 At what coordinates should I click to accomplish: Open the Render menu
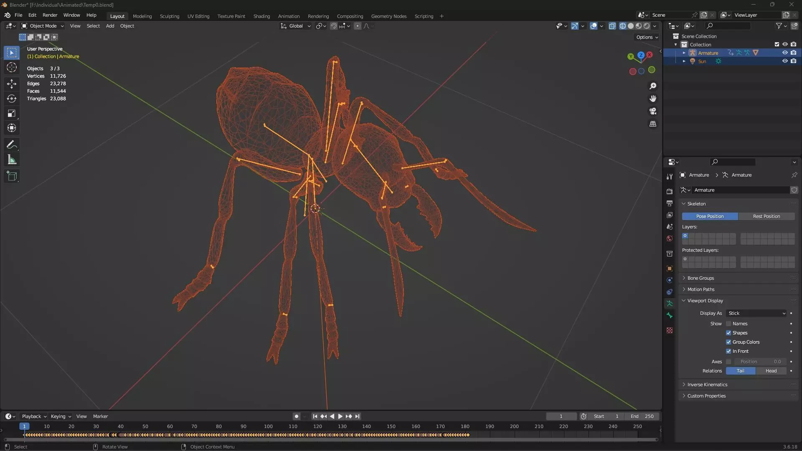(x=50, y=15)
